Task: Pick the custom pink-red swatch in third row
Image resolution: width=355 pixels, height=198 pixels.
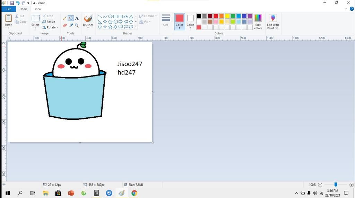Action: 199,27
